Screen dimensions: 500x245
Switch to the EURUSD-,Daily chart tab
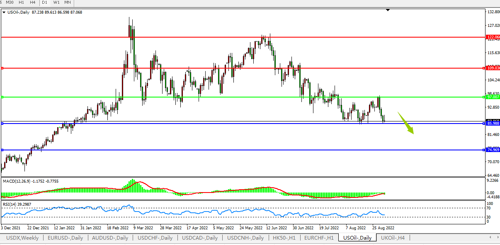[66, 238]
